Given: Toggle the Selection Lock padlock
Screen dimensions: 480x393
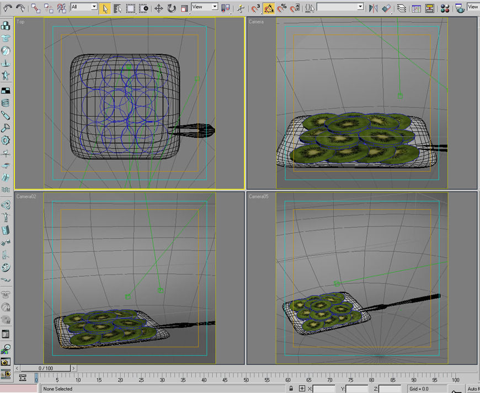Looking at the screenshot, I should pyautogui.click(x=291, y=389).
